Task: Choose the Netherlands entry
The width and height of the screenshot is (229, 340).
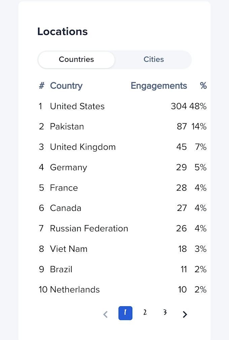Action: click(123, 290)
